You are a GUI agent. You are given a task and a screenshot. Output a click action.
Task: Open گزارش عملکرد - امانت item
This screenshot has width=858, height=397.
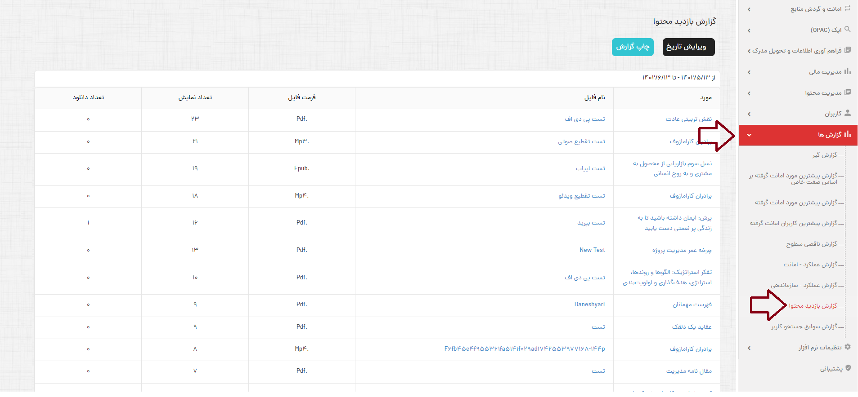click(810, 265)
